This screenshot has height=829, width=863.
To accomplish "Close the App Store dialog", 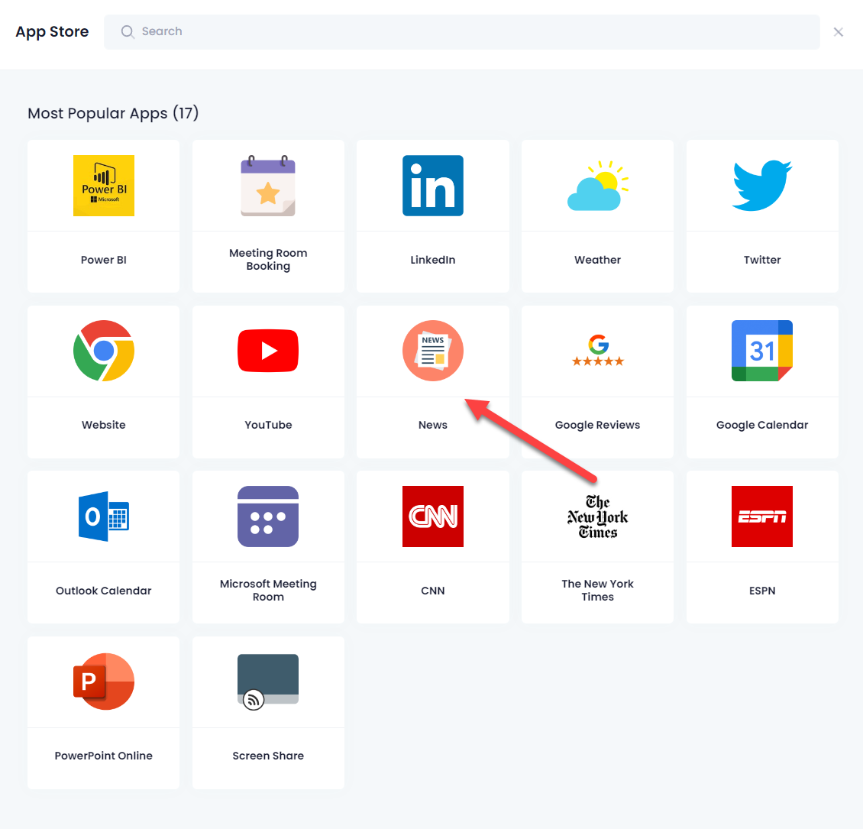I will tap(839, 32).
